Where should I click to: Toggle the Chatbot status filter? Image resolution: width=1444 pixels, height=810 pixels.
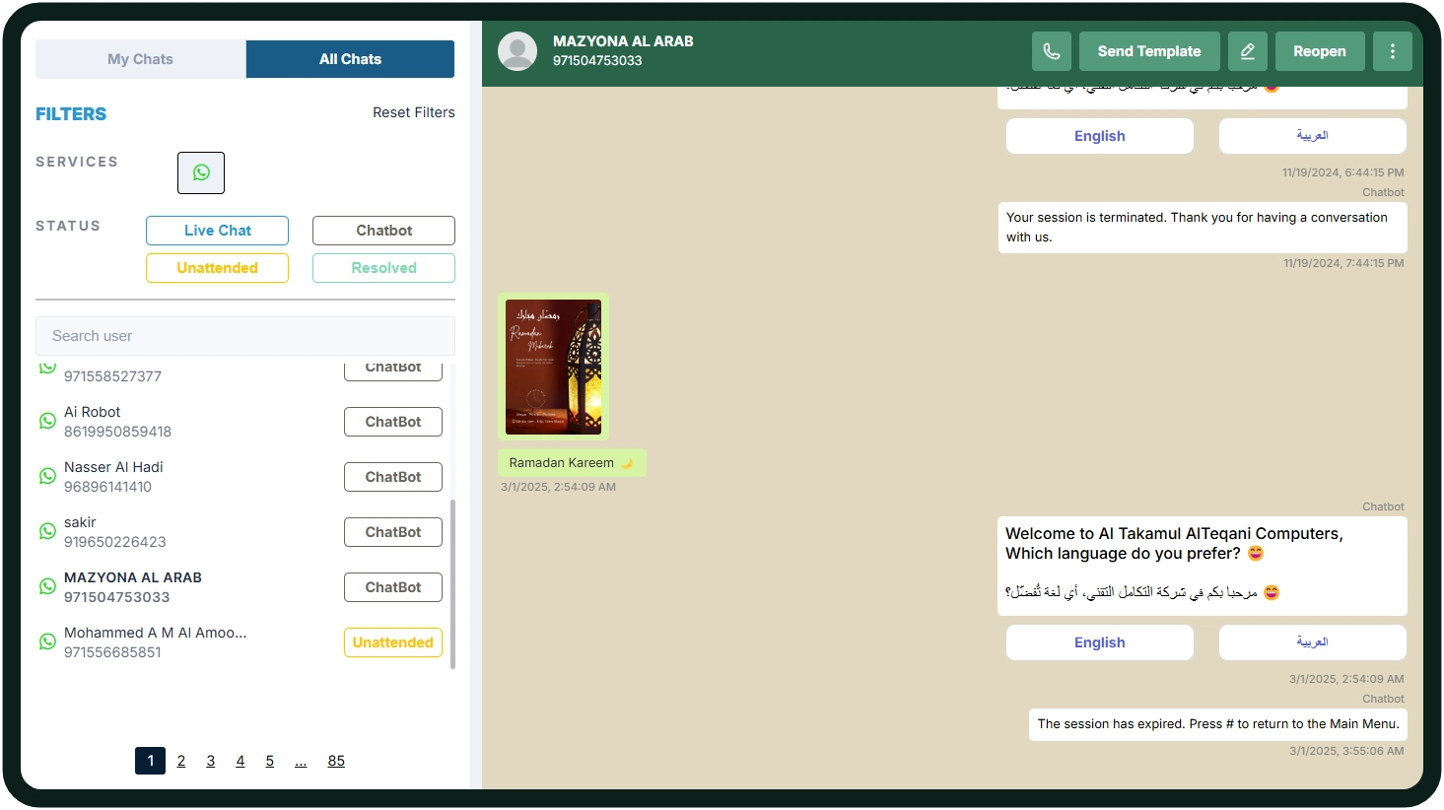pos(383,231)
